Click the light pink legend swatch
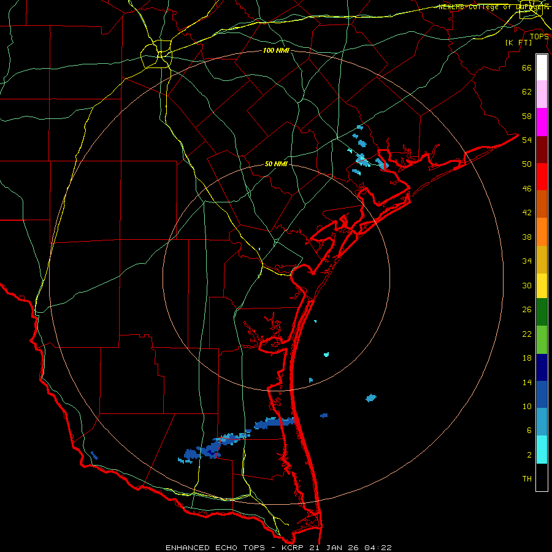552x552 pixels. 542,94
